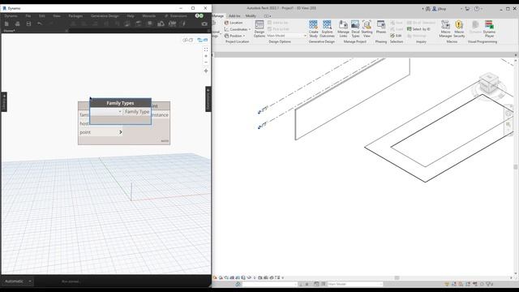519x292 pixels.
Task: Click Starting View icon in Revit
Action: tap(367, 29)
